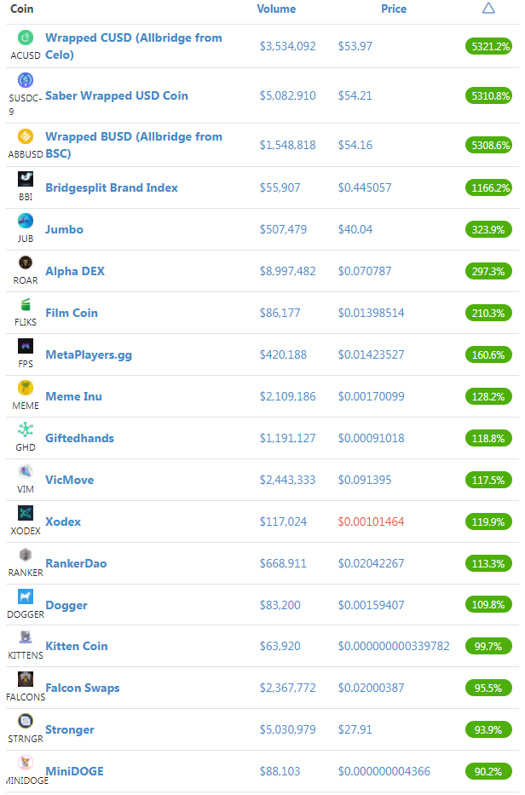Open the Meme Inu coin page
This screenshot has height=795, width=525.
point(74,396)
